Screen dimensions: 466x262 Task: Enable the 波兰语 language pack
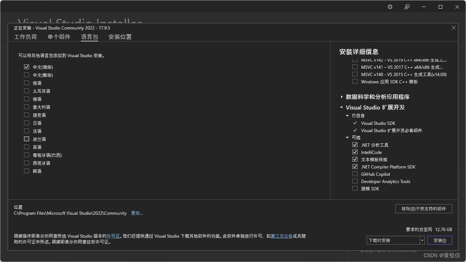(27, 139)
